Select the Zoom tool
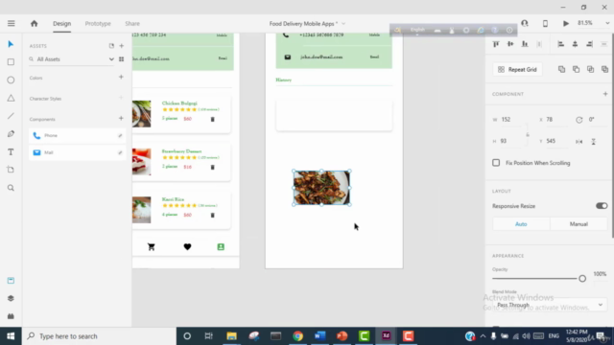Viewport: 614px width, 345px height. [11, 188]
